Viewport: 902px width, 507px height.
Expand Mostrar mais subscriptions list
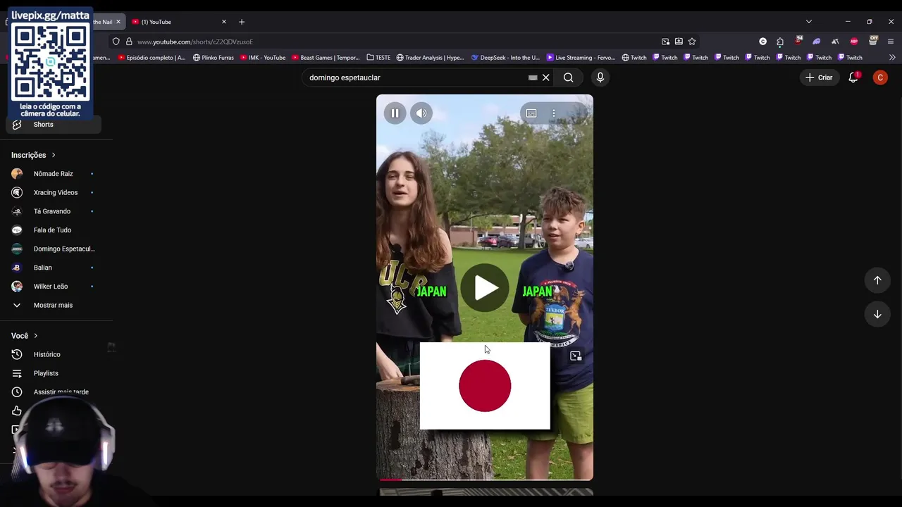click(54, 305)
